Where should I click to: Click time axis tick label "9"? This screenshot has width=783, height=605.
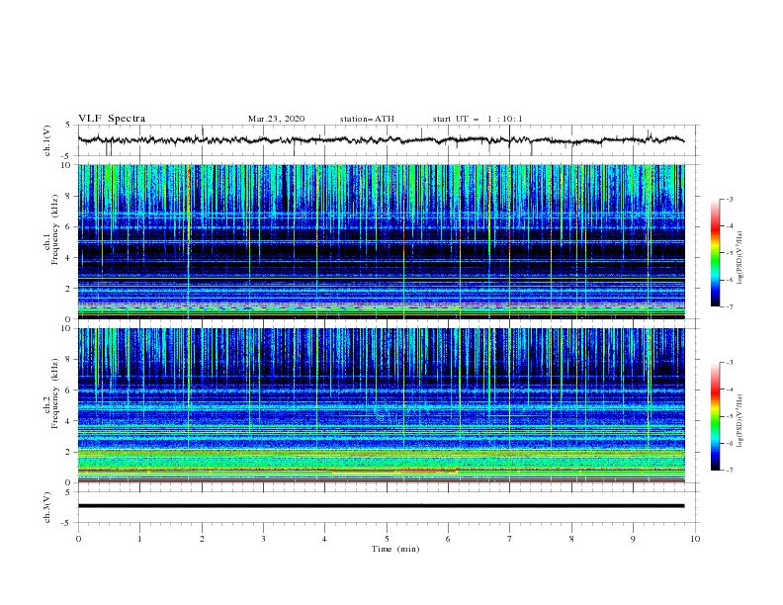[x=633, y=539]
